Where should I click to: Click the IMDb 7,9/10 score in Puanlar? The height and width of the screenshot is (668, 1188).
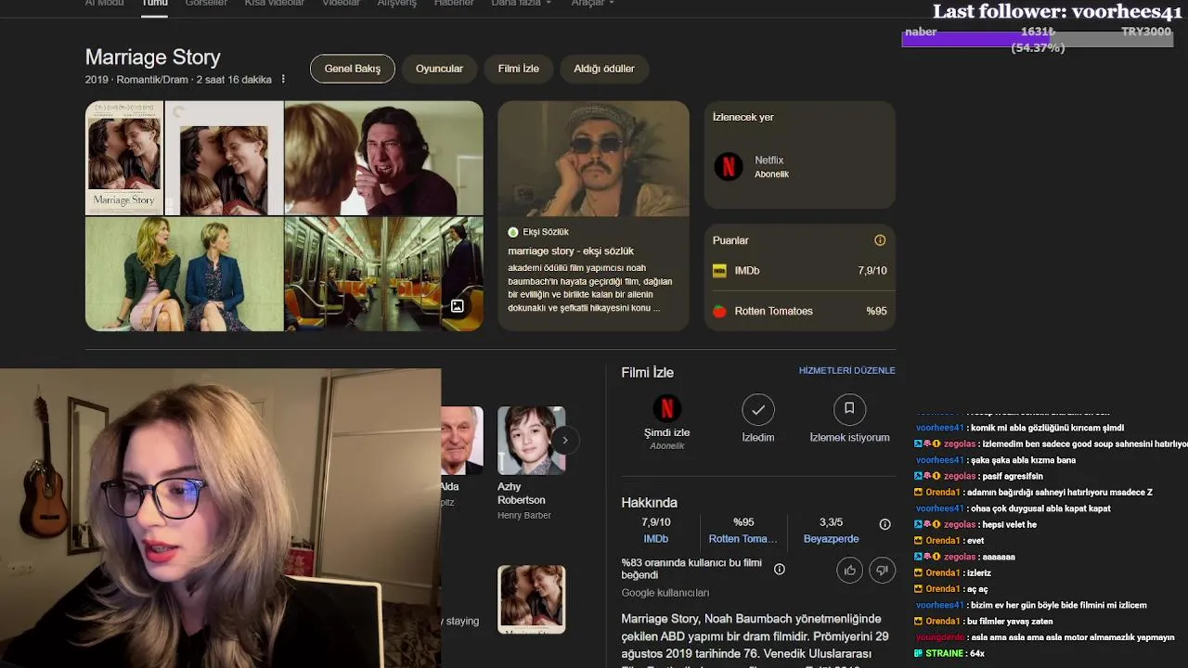pos(872,271)
